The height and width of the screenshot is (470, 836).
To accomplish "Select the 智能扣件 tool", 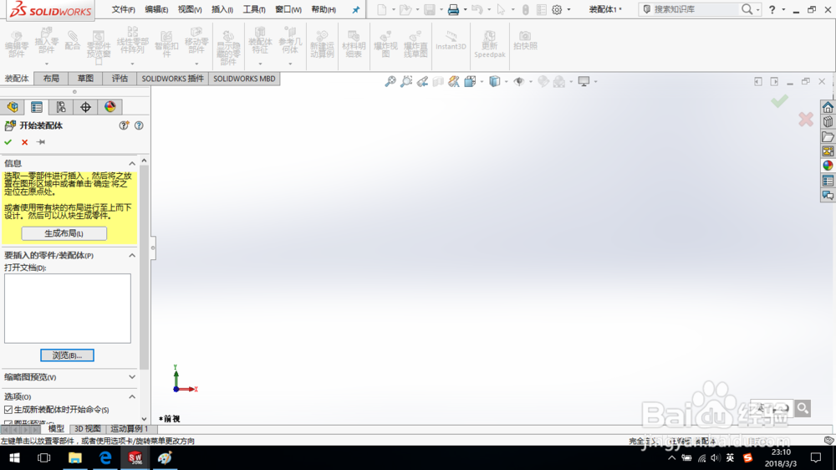I will pyautogui.click(x=166, y=43).
